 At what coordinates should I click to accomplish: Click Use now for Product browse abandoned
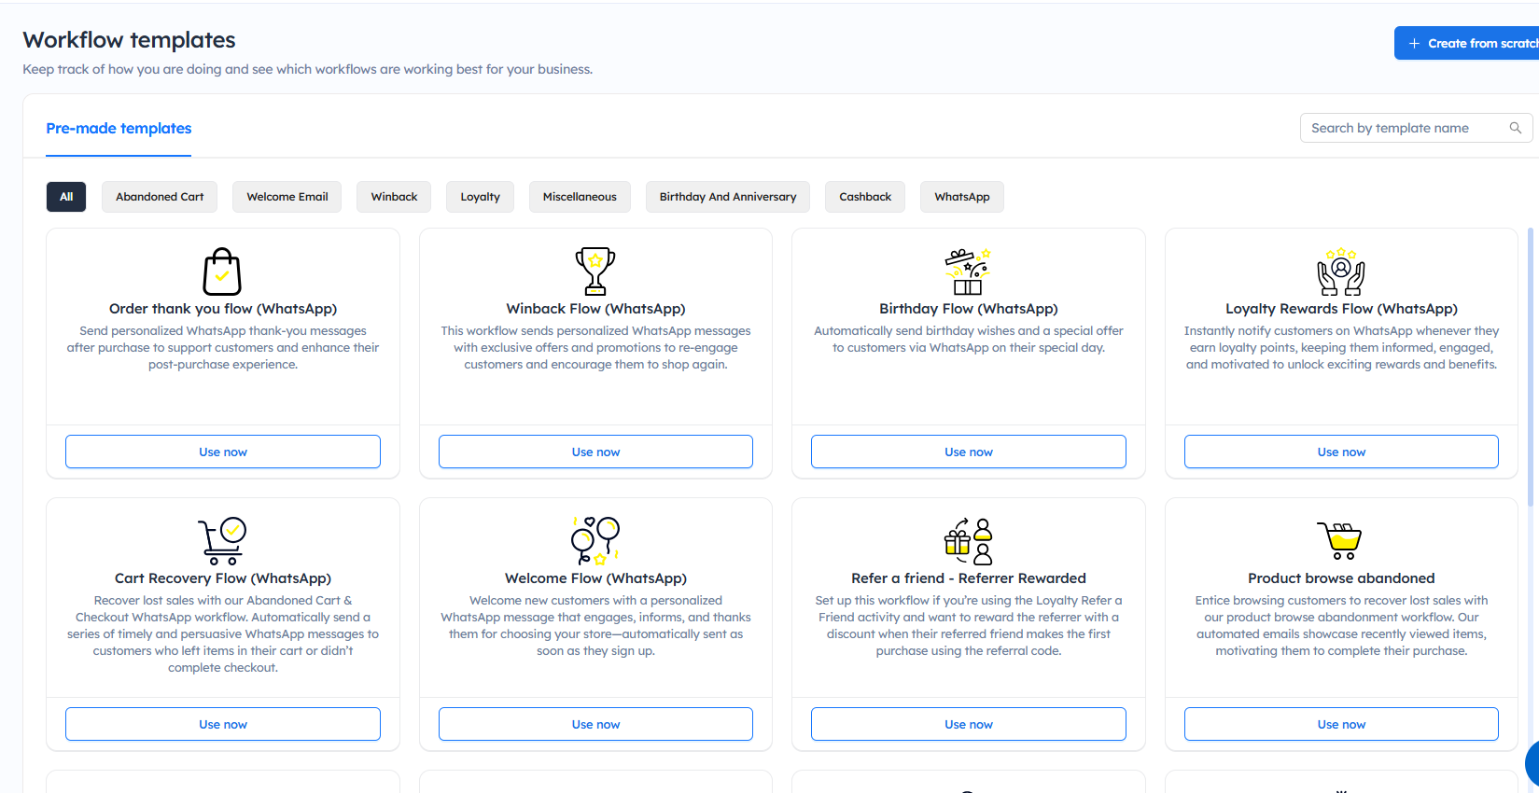[x=1341, y=724]
